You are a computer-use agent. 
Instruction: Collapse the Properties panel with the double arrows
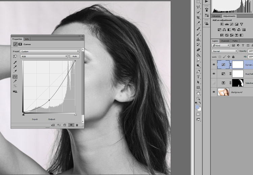pyautogui.click(x=79, y=36)
